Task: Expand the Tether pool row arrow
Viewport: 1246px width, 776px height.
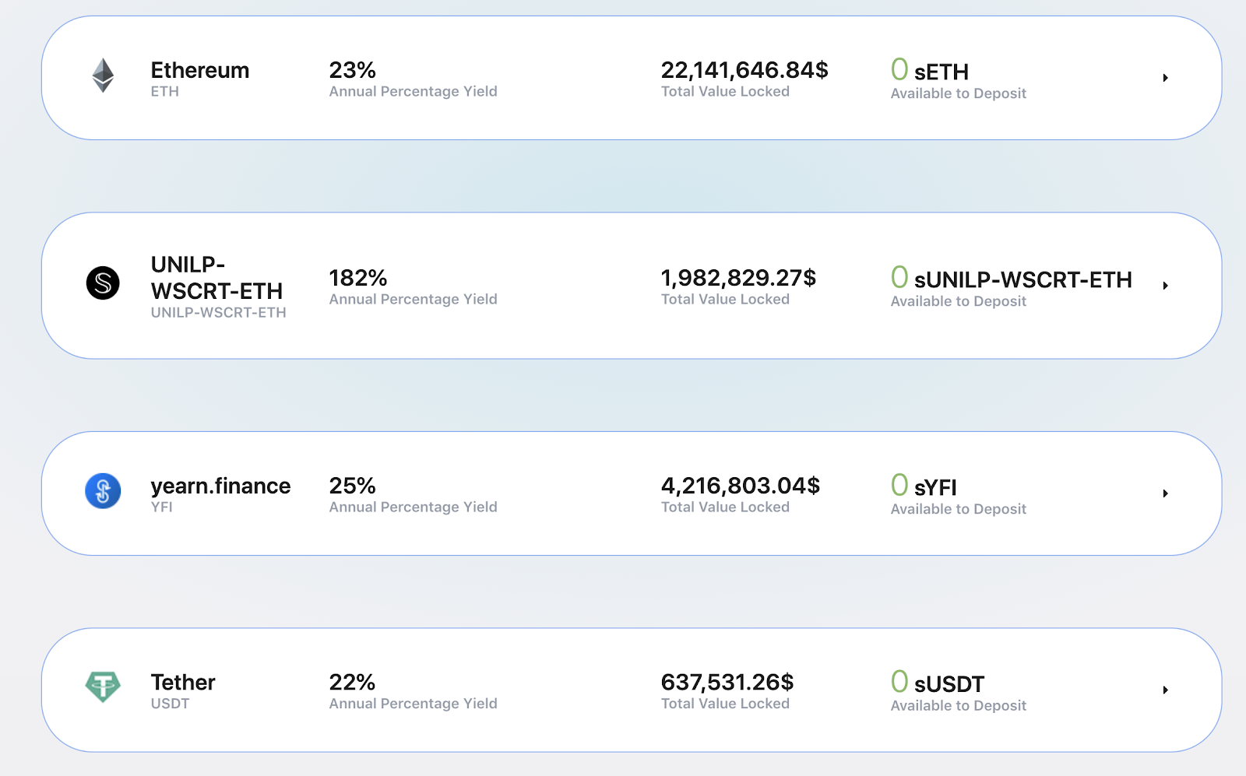Action: (x=1165, y=690)
